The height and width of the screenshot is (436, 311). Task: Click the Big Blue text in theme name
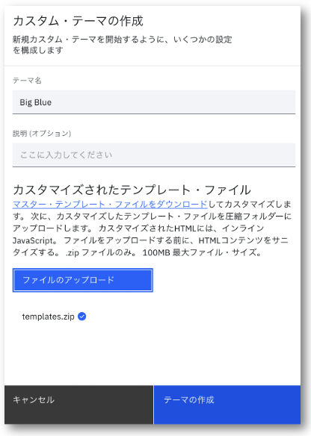36,102
